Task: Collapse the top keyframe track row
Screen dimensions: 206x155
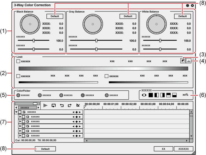Action: point(16,112)
